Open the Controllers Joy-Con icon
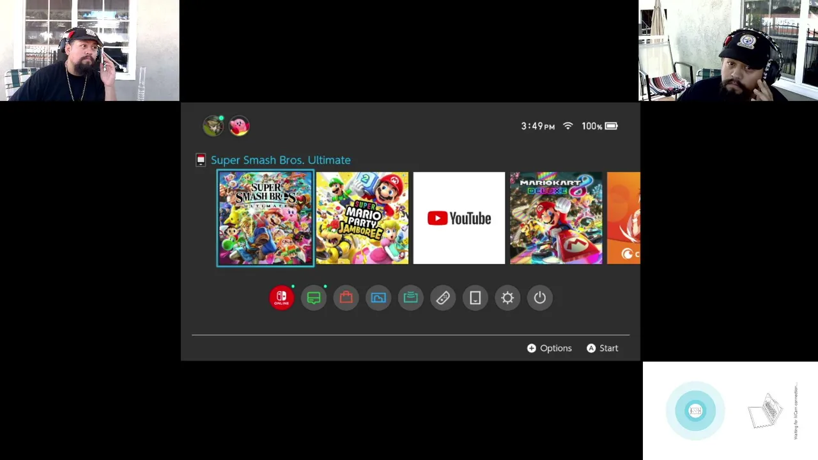The height and width of the screenshot is (460, 818). [443, 298]
